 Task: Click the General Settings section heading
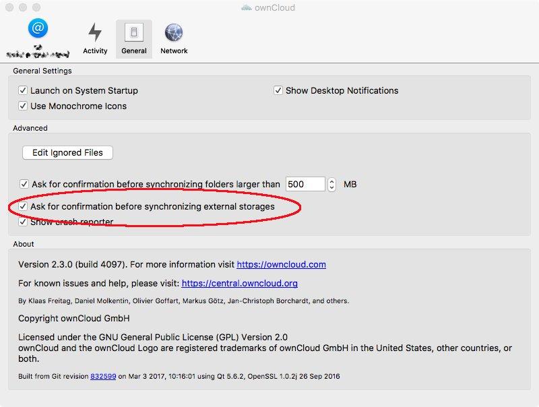tap(42, 71)
